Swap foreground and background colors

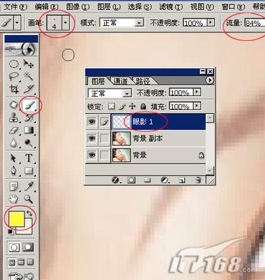(29, 213)
